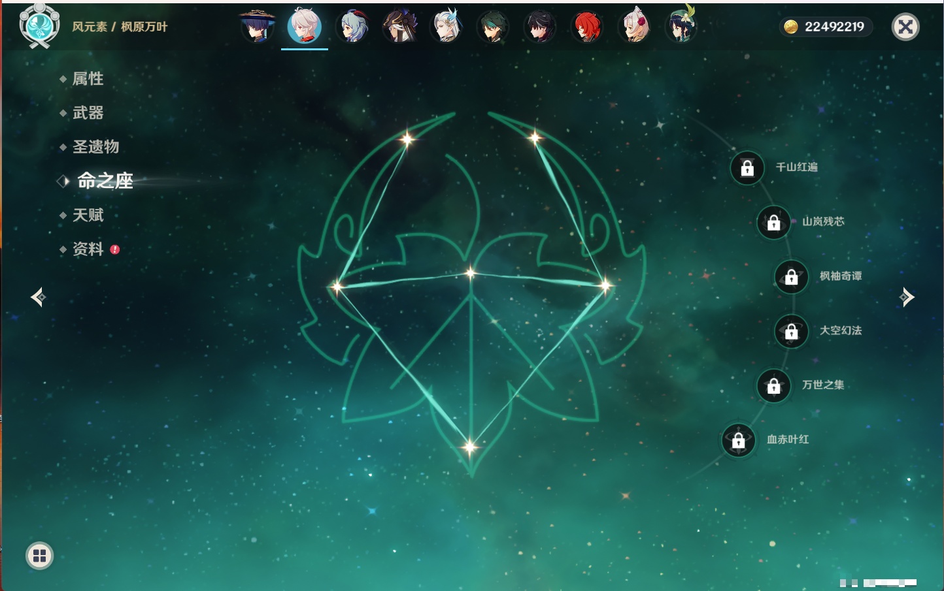The image size is (944, 591).
Task: Click the center star of the constellation
Action: [471, 273]
